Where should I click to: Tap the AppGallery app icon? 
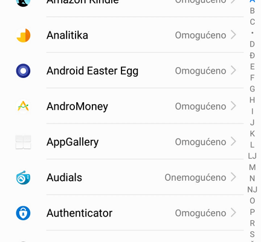23,142
